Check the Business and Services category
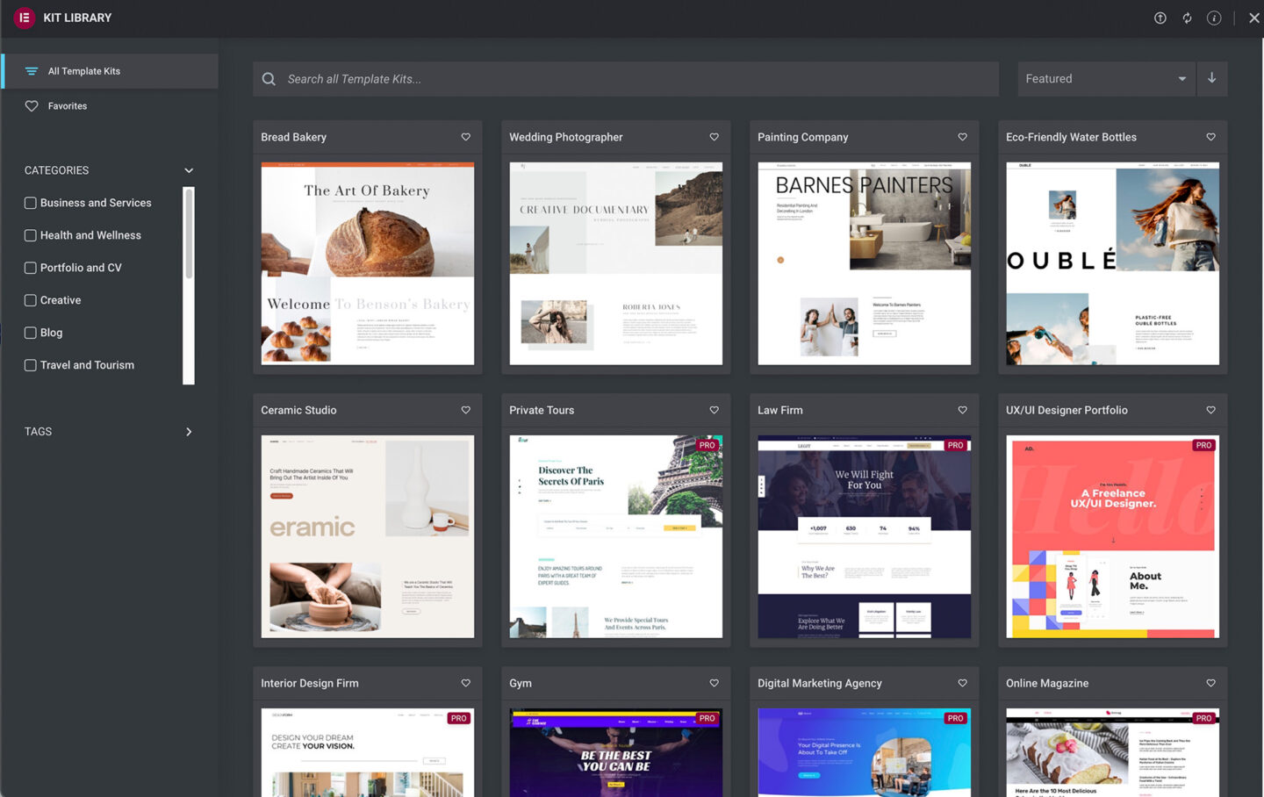1264x797 pixels. point(31,203)
